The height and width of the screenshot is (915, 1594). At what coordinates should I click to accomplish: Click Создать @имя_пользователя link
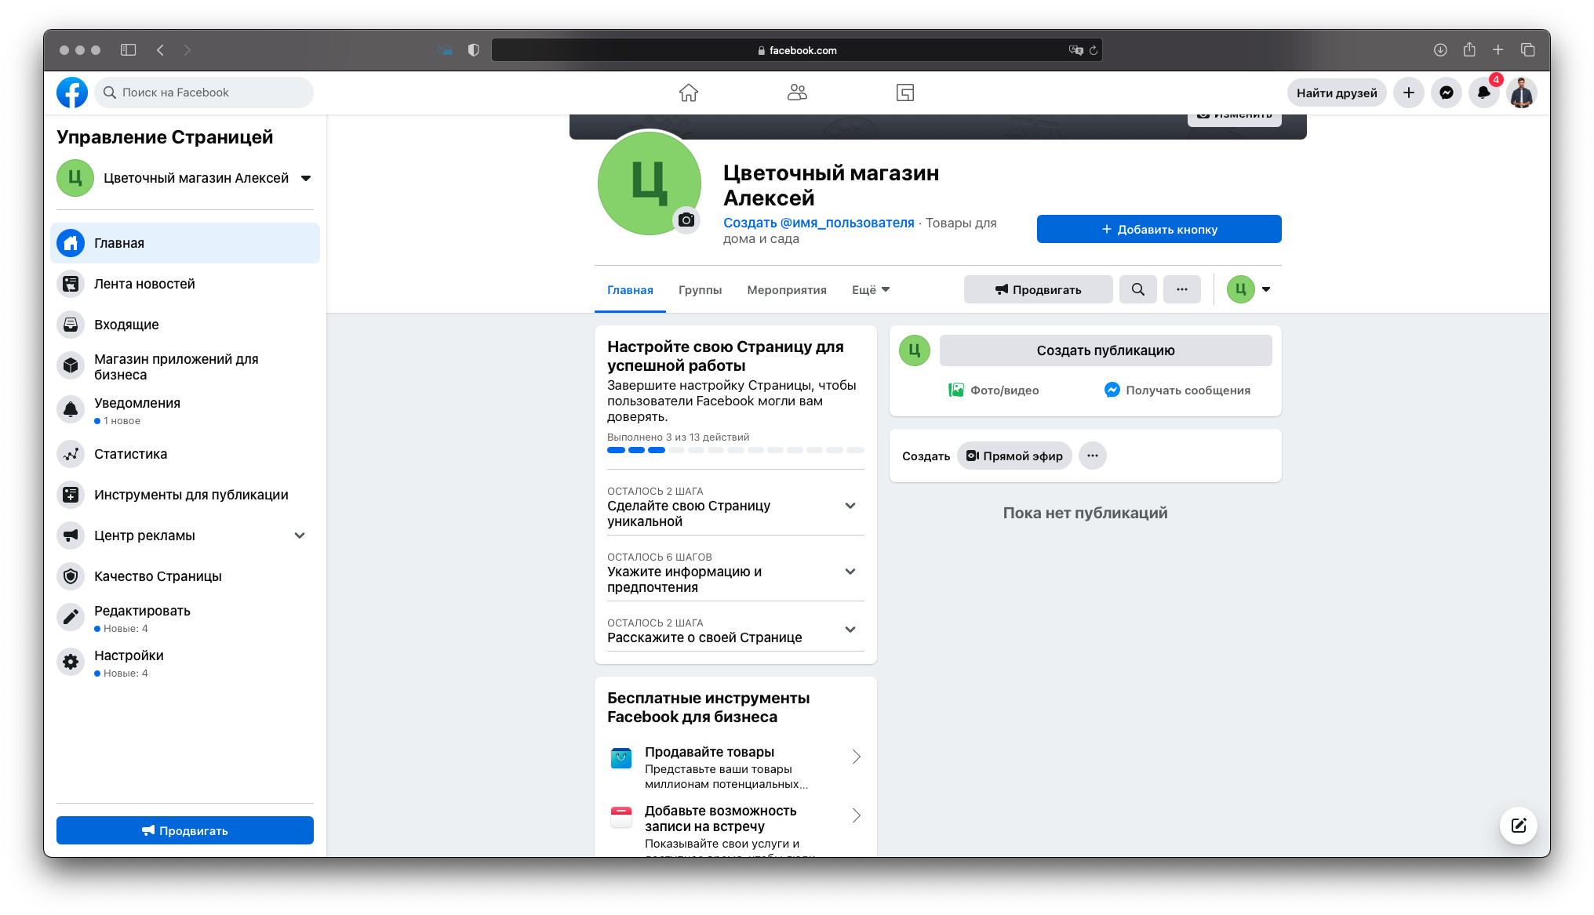point(819,223)
